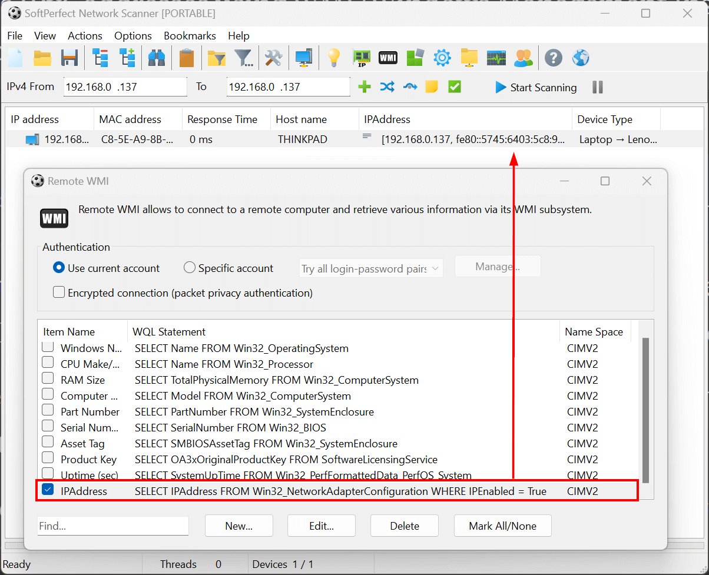Click the Find... search field

(113, 526)
